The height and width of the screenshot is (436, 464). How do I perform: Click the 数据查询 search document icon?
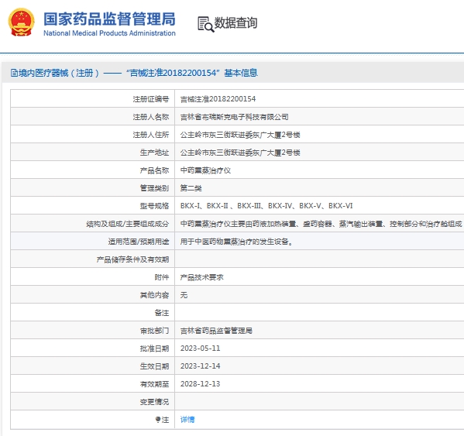tap(205, 24)
